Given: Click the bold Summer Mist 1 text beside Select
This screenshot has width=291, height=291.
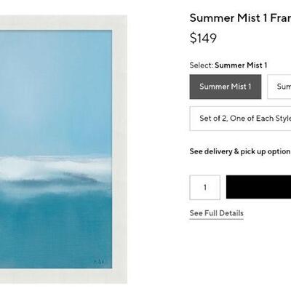Looking at the screenshot, I should tap(241, 65).
